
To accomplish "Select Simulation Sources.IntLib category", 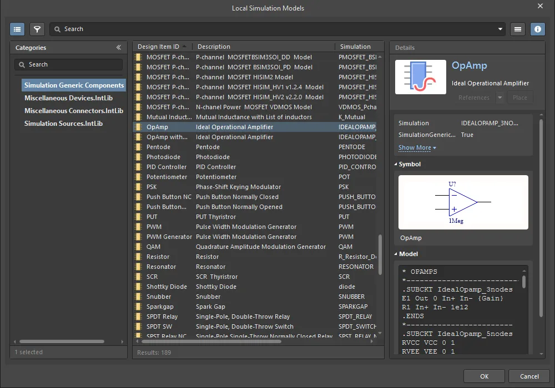I will coord(63,124).
